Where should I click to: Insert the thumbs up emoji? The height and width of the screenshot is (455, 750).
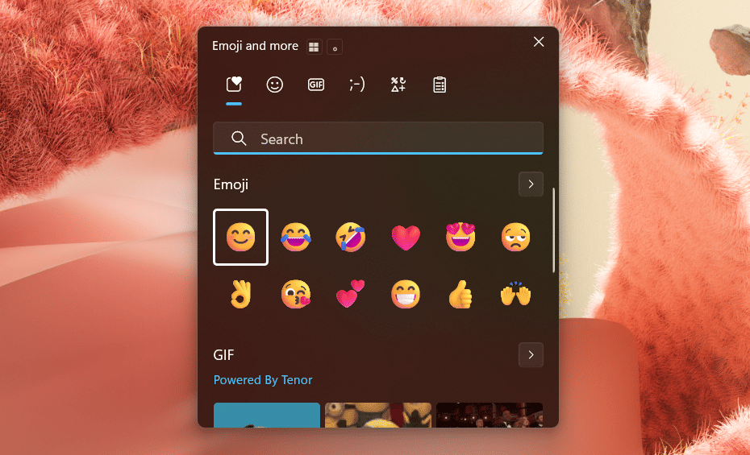(x=460, y=295)
